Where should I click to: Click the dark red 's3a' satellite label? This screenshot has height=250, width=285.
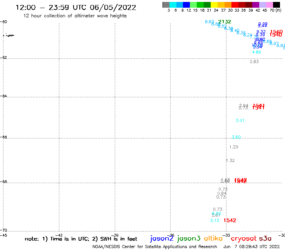point(265,238)
